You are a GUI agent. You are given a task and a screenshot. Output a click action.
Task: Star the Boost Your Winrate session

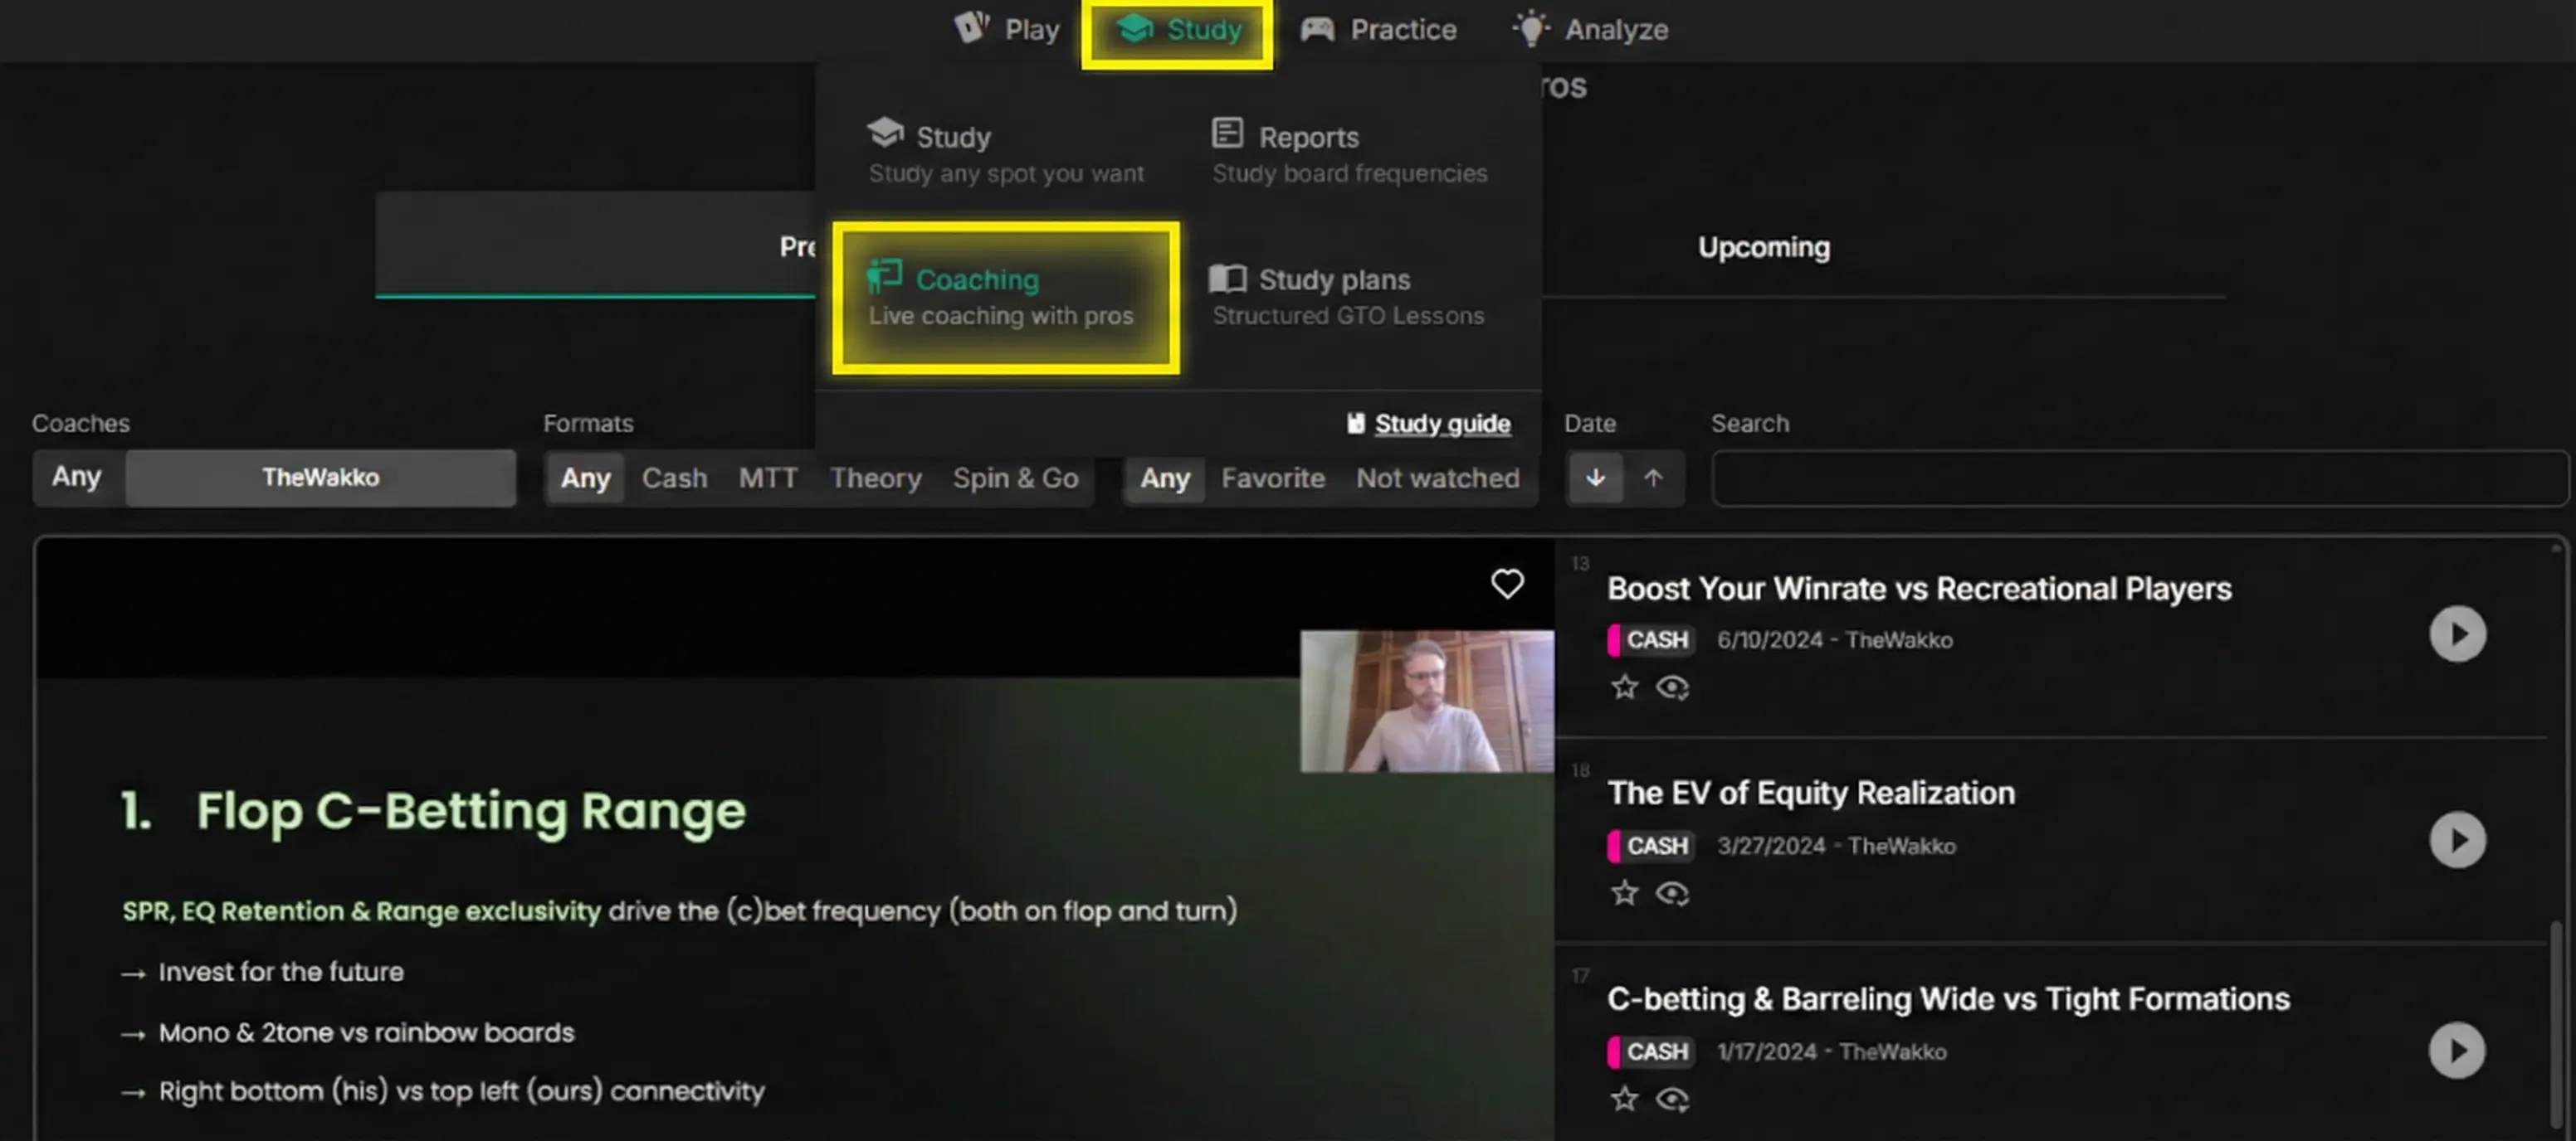click(x=1624, y=687)
